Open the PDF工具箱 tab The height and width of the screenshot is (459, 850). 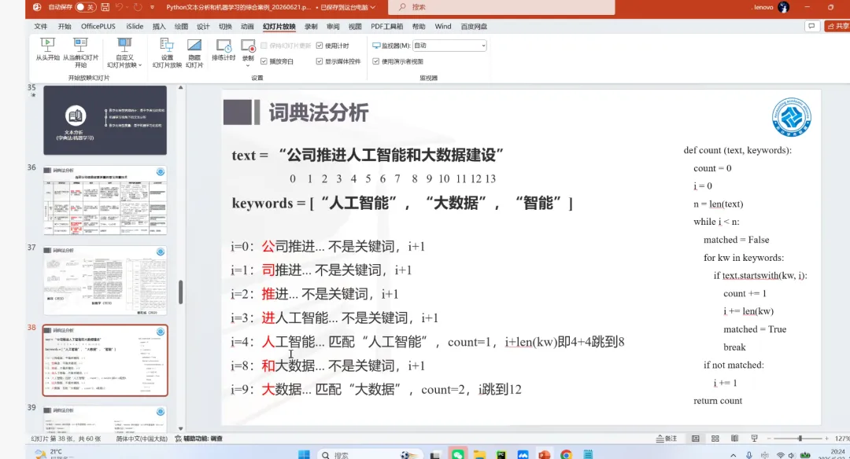point(386,26)
